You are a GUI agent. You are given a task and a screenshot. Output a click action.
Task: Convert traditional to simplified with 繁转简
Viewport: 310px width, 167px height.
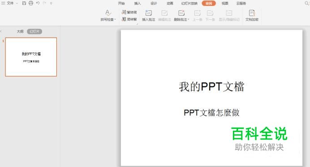[129, 12]
